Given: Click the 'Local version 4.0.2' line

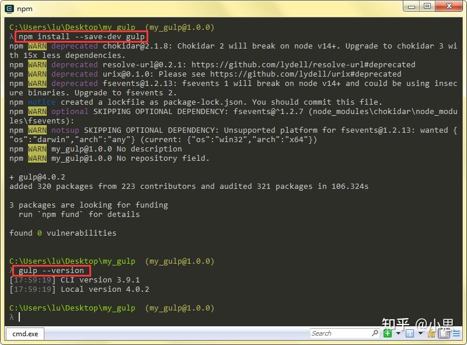Looking at the screenshot, I should pos(105,289).
